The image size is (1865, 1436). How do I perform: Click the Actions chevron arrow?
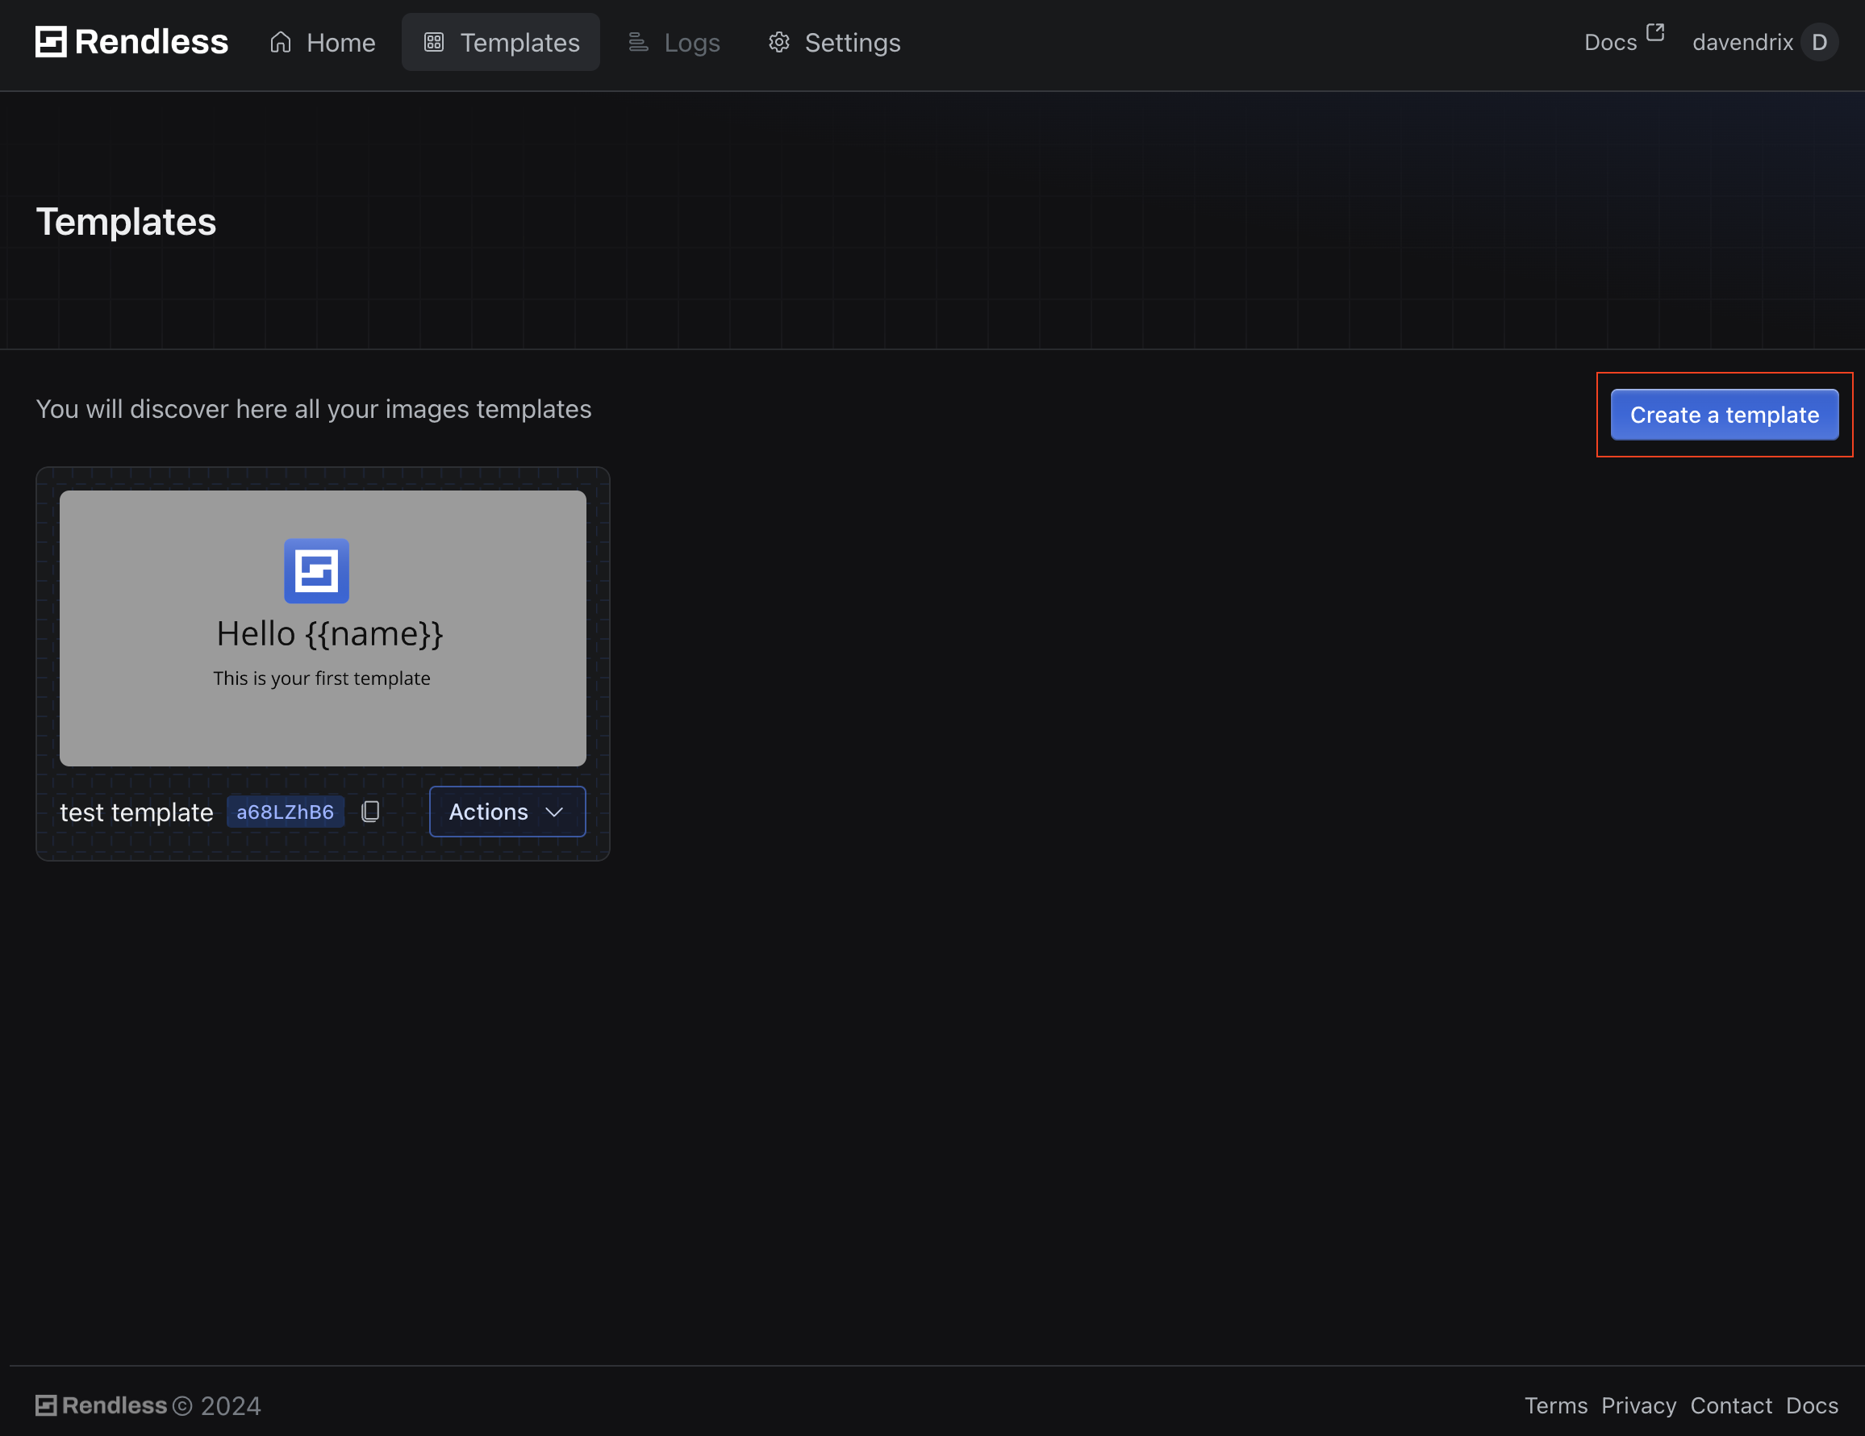click(554, 812)
